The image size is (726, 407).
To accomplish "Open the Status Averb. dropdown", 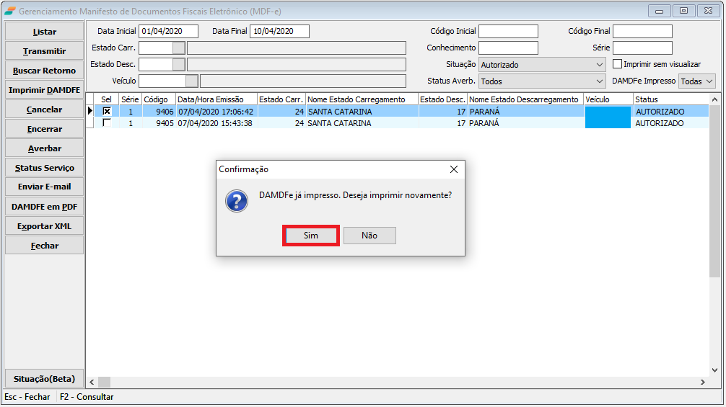I will tap(600, 81).
